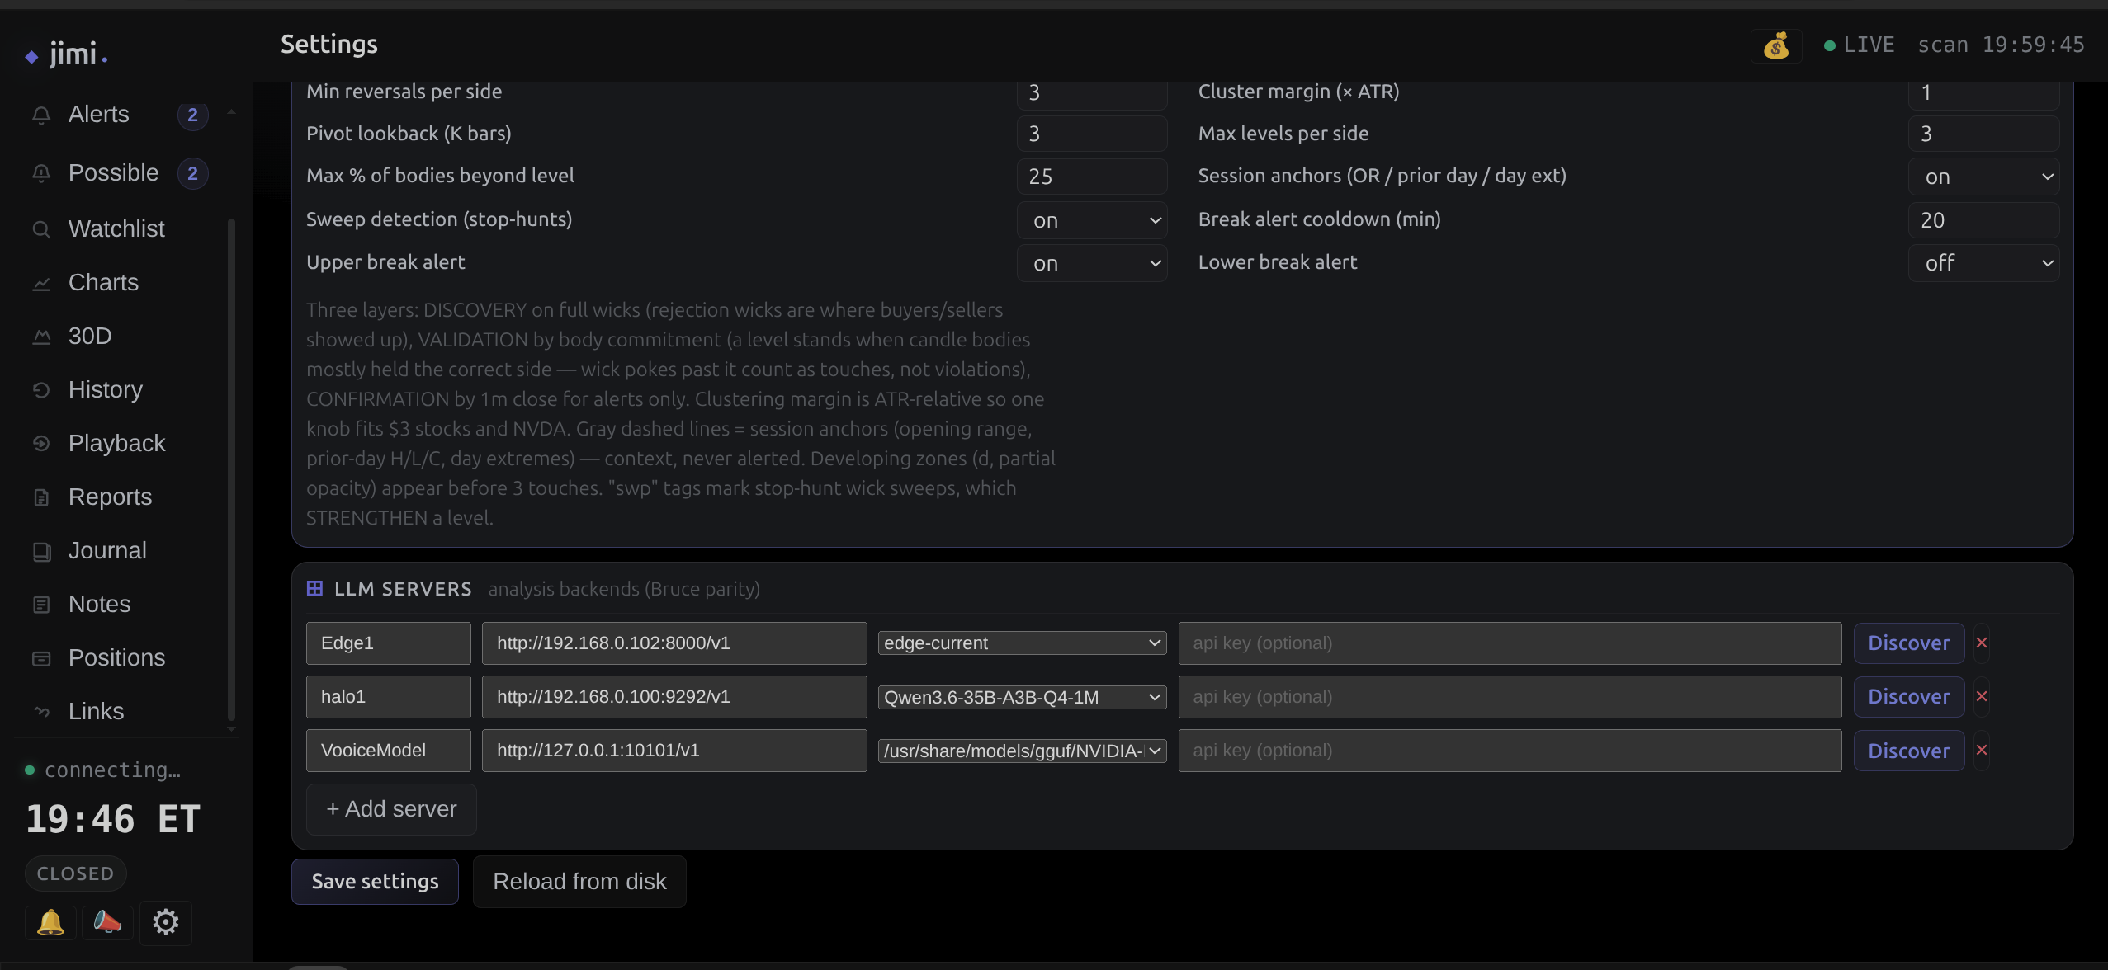Open the edge-current model dropdown
Image resolution: width=2108 pixels, height=970 pixels.
[x=1022, y=643]
